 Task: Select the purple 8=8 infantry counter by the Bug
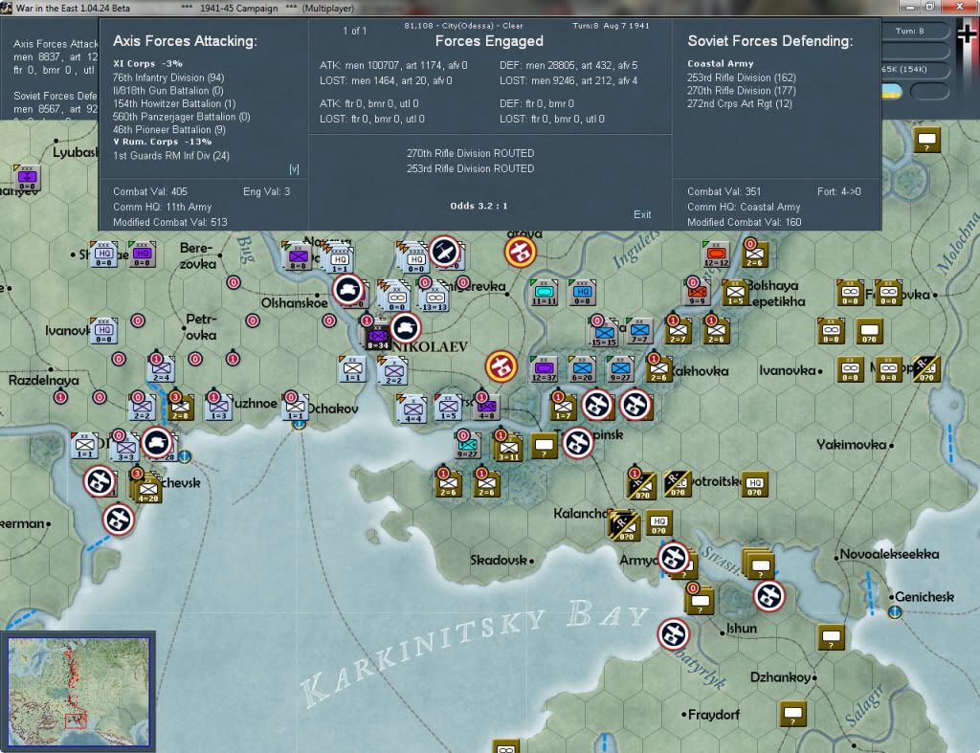[x=299, y=256]
